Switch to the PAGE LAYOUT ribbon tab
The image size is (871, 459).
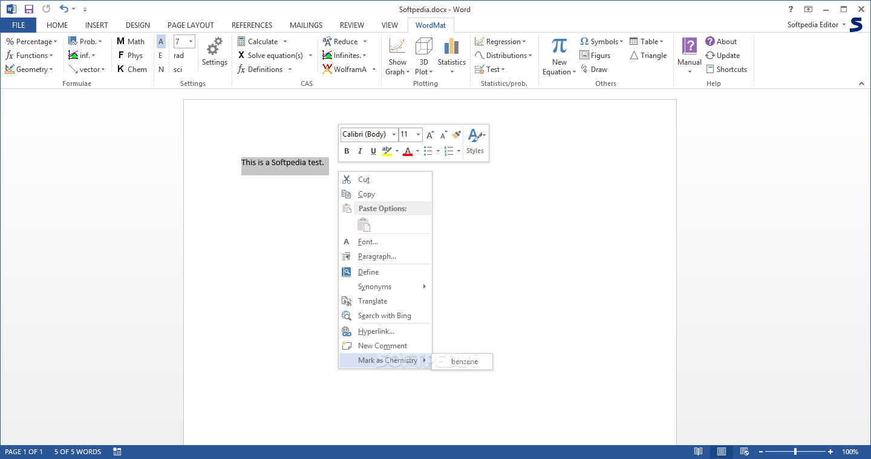191,25
